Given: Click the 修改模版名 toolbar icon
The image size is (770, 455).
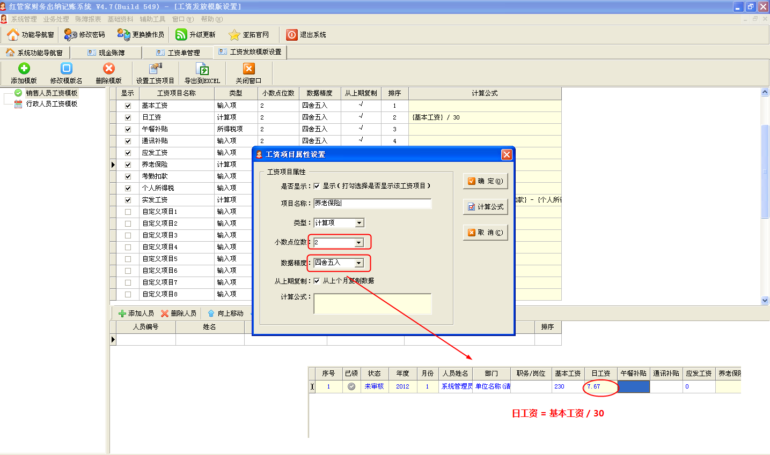Looking at the screenshot, I should [66, 69].
